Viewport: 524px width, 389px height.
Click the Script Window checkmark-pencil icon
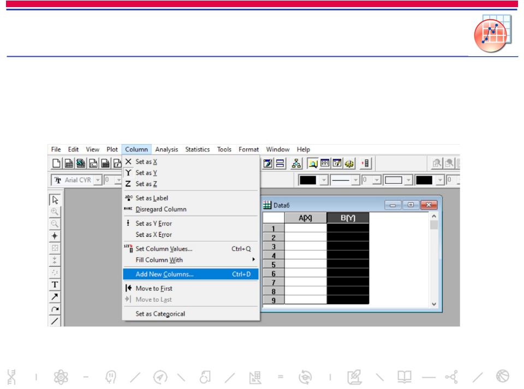click(337, 163)
